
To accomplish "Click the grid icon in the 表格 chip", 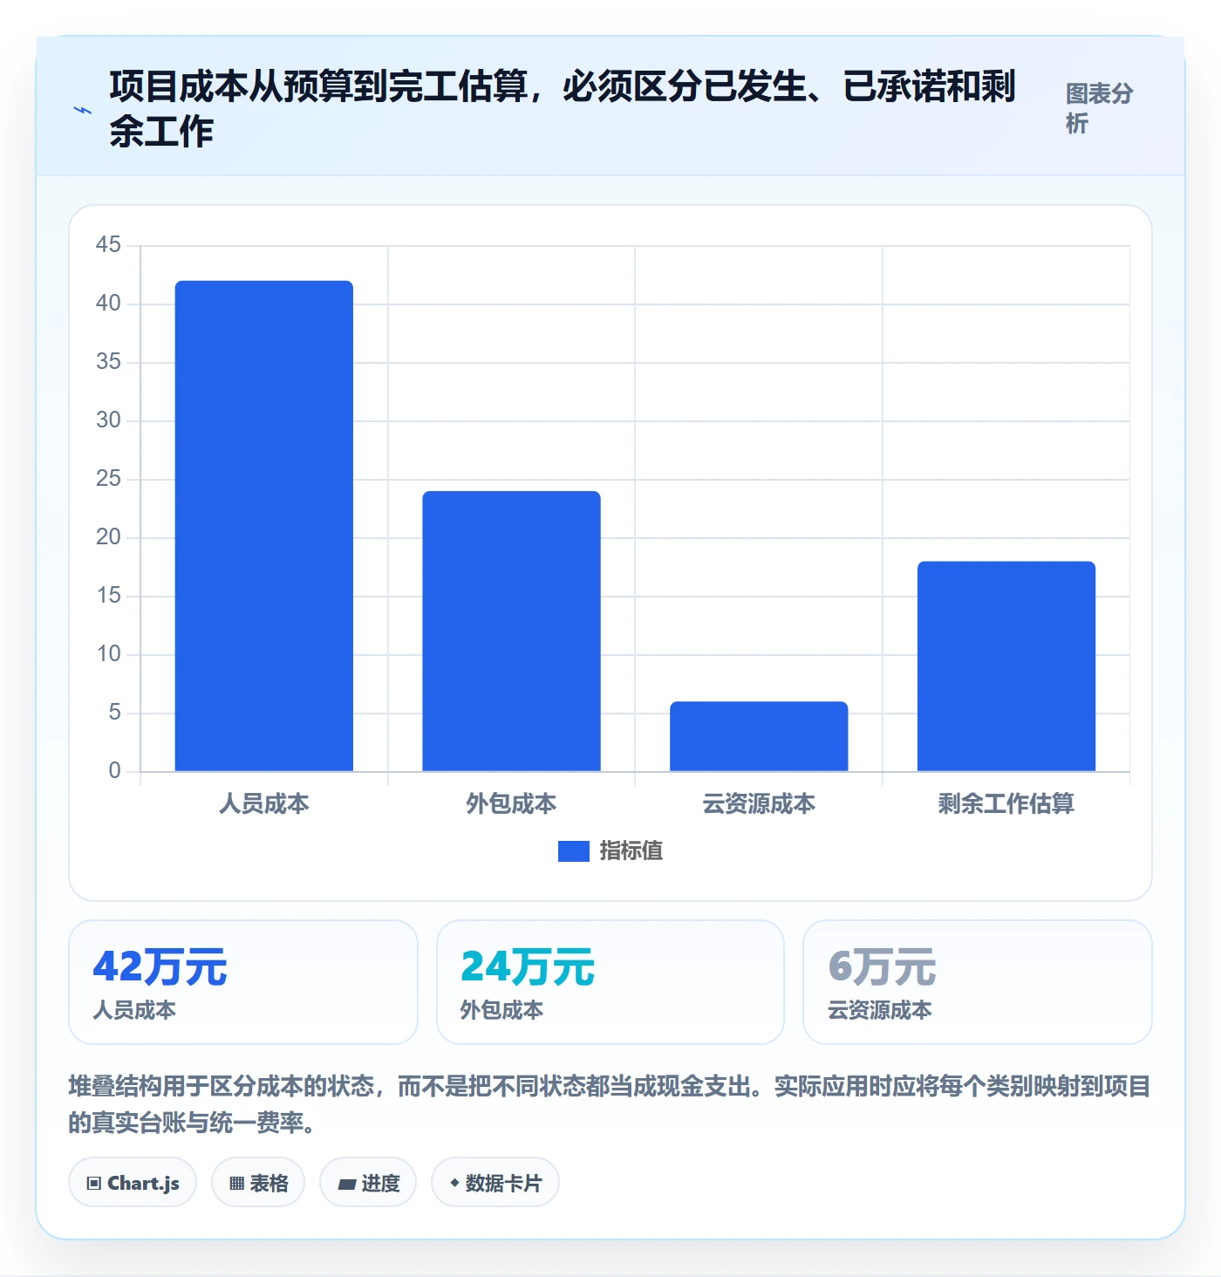I will tap(236, 1184).
